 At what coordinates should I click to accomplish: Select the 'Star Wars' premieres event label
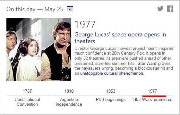click(152, 99)
